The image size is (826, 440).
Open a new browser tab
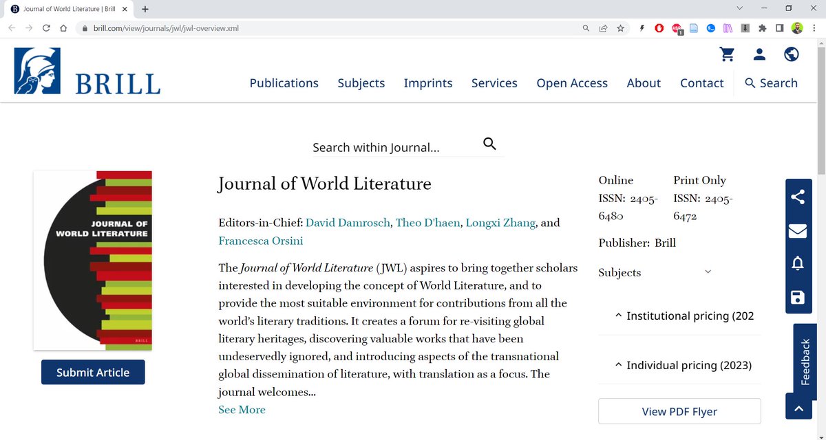pos(145,9)
